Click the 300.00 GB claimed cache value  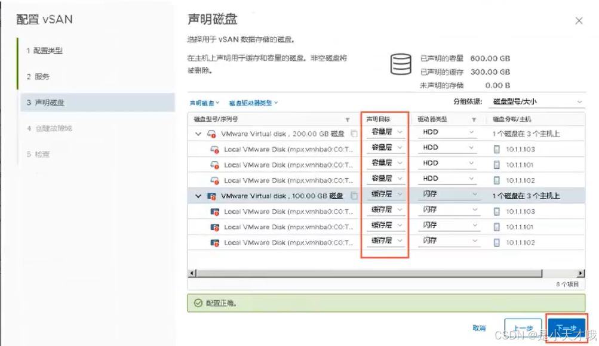pyautogui.click(x=490, y=72)
